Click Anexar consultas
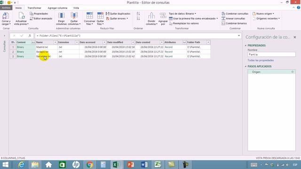The width and height of the screenshot is (301, 169). coord(233,19)
